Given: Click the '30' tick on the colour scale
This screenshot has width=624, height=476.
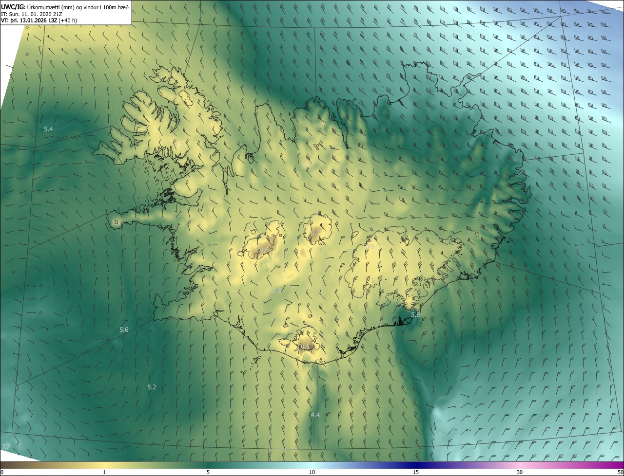Looking at the screenshot, I should (520, 473).
